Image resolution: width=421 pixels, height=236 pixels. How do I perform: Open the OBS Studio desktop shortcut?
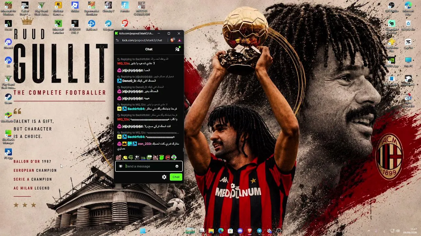391,7
